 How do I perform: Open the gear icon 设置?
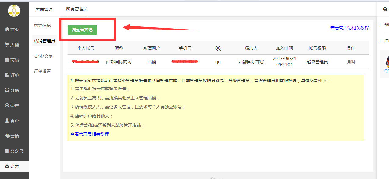(x=7, y=167)
